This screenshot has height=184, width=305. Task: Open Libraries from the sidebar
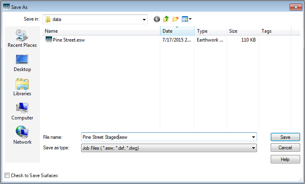tap(22, 87)
